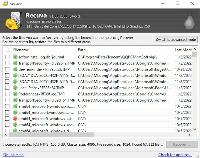Click green status dot for TransportSecurity~RF39d164.TMP

(x=15, y=100)
